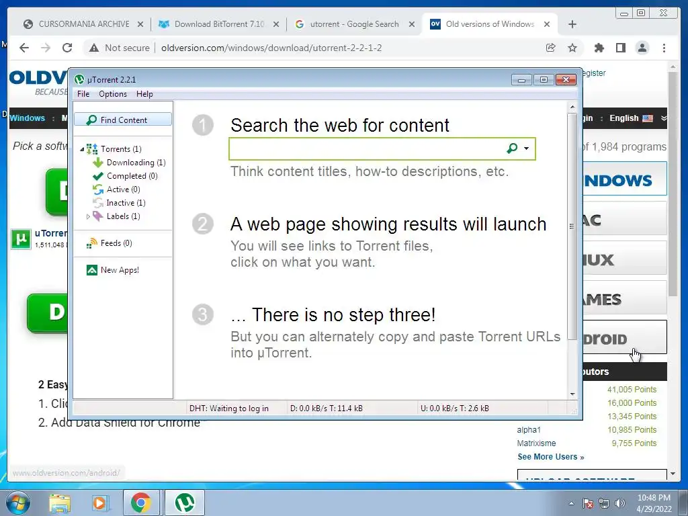Image resolution: width=688 pixels, height=516 pixels.
Task: Expand the Labels tree node
Action: pyautogui.click(x=88, y=216)
